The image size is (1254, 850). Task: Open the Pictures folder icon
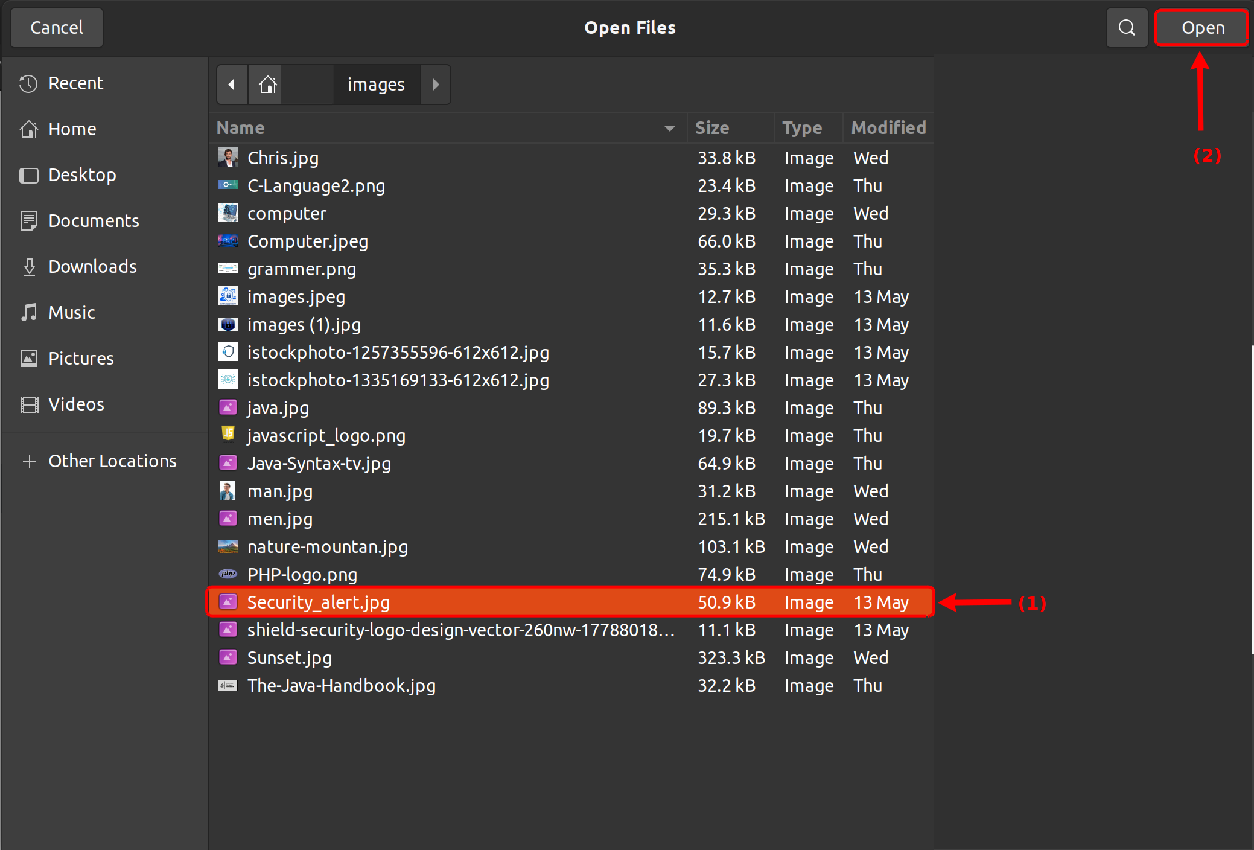pos(28,358)
